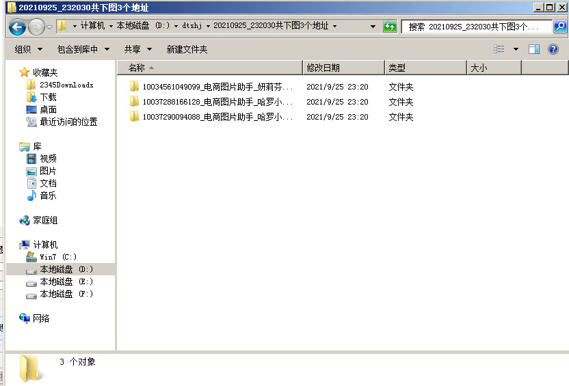Open 最近访问的位置 in sidebar
This screenshot has width=569, height=386.
68,122
